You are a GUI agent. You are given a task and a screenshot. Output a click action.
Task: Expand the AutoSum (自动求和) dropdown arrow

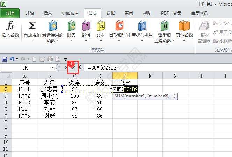tap(32, 41)
